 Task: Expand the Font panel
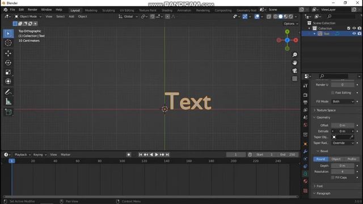(x=319, y=186)
